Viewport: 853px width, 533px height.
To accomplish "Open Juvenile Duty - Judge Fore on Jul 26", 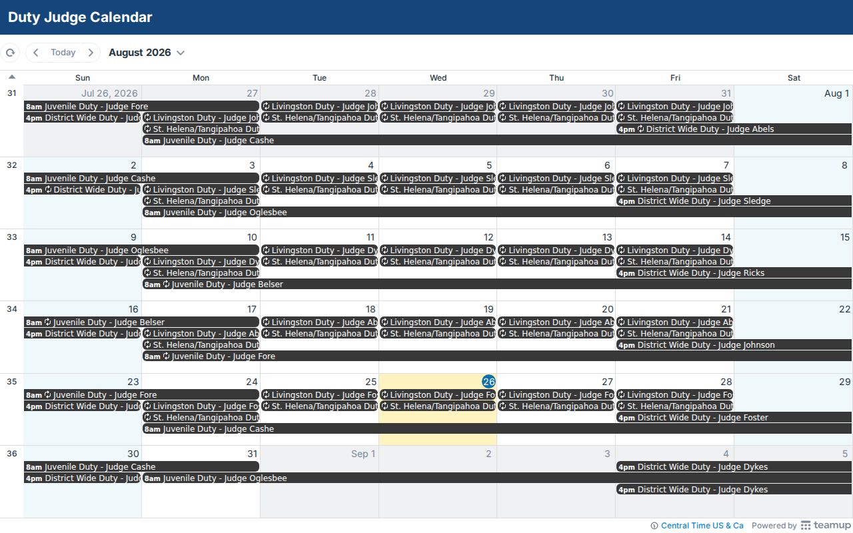I will pyautogui.click(x=141, y=107).
